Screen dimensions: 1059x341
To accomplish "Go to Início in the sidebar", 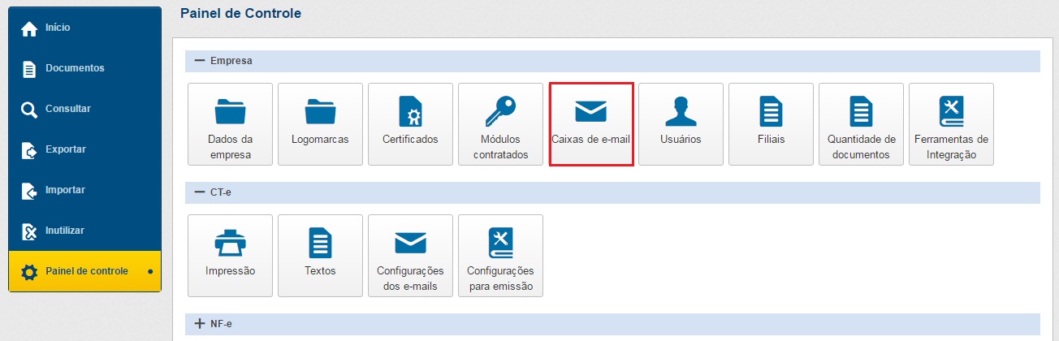I will 58,28.
